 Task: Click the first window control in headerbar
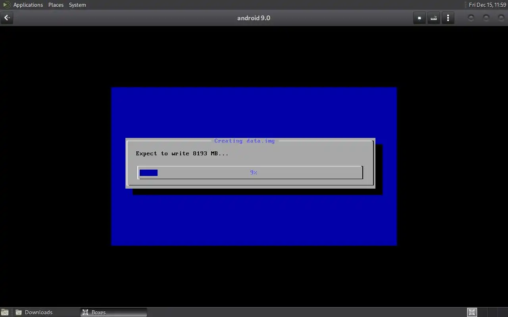[471, 18]
